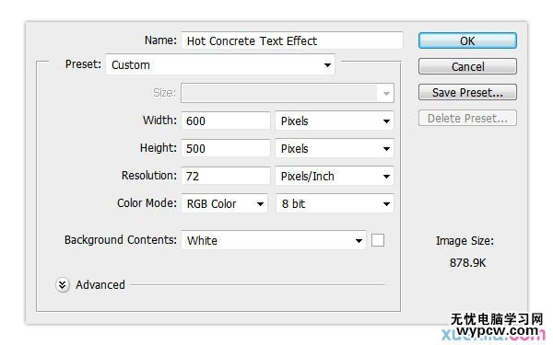This screenshot has width=553, height=345.
Task: Click the Cancel button
Action: (x=467, y=66)
